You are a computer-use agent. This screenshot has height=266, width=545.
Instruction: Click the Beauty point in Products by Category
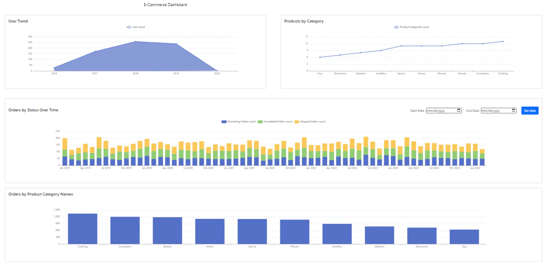[x=462, y=44]
